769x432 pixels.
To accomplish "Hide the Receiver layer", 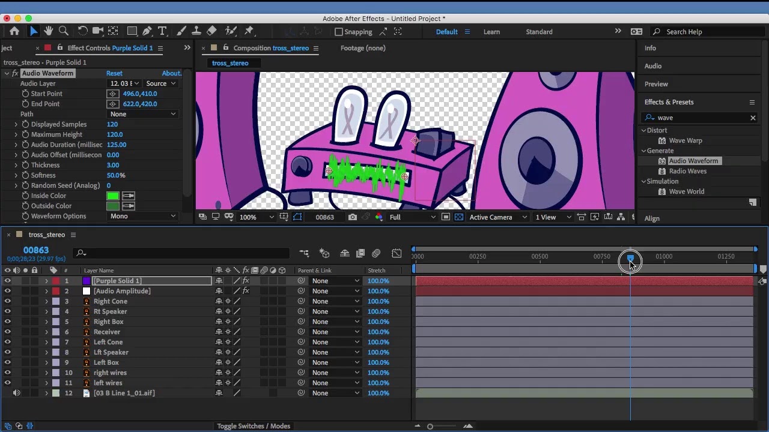I will coord(7,332).
